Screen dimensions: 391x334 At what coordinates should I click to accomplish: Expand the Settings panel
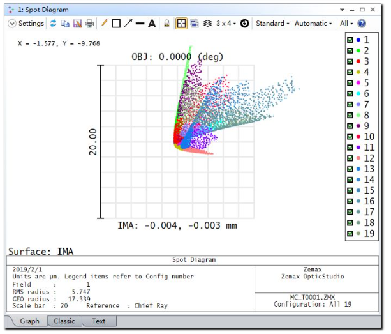click(26, 24)
